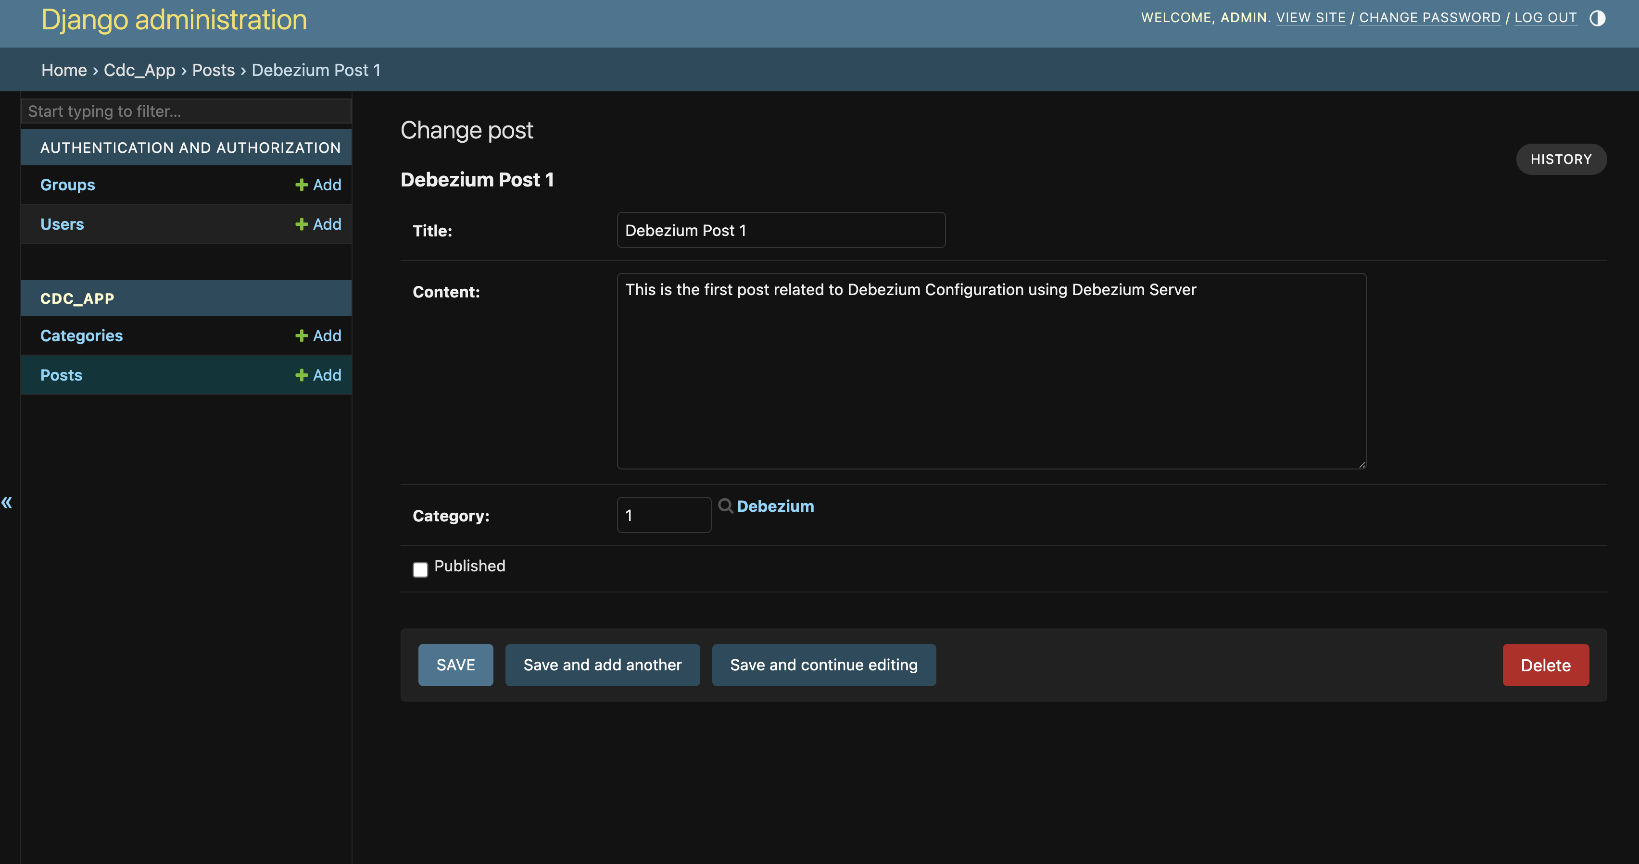Go to Home in the breadcrumb
This screenshot has width=1639, height=864.
coord(63,70)
